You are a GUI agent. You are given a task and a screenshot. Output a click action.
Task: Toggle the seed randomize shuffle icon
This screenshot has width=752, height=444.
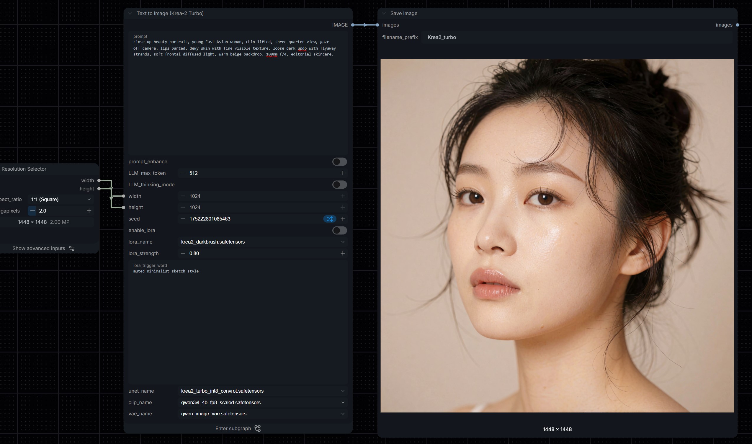330,219
